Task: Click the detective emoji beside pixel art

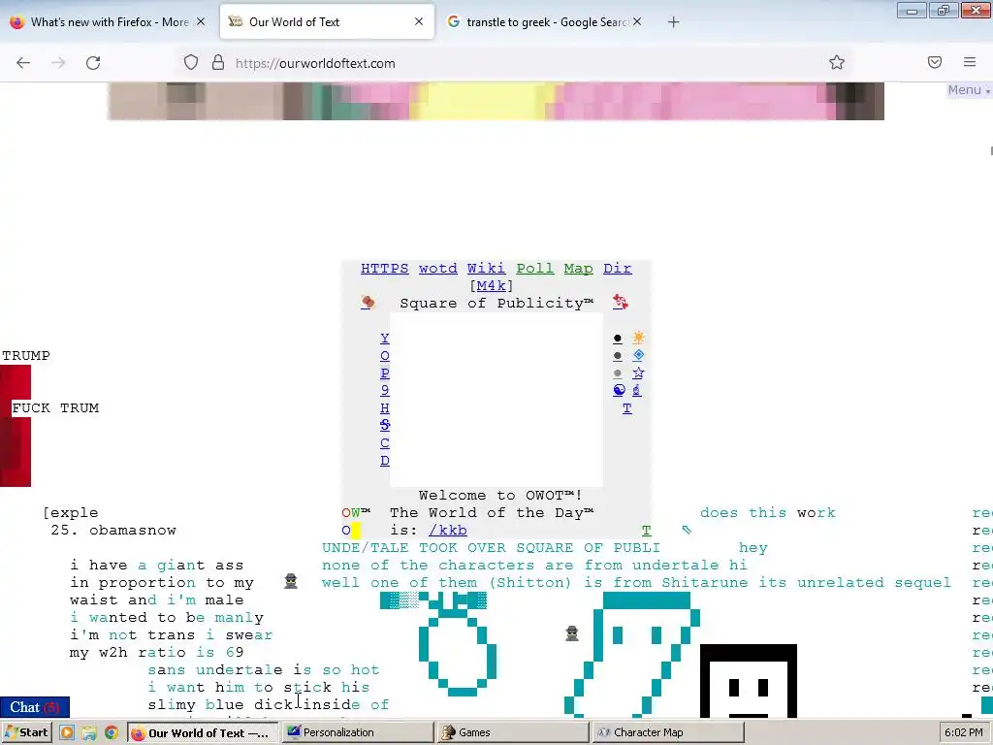Action: pyautogui.click(x=572, y=633)
